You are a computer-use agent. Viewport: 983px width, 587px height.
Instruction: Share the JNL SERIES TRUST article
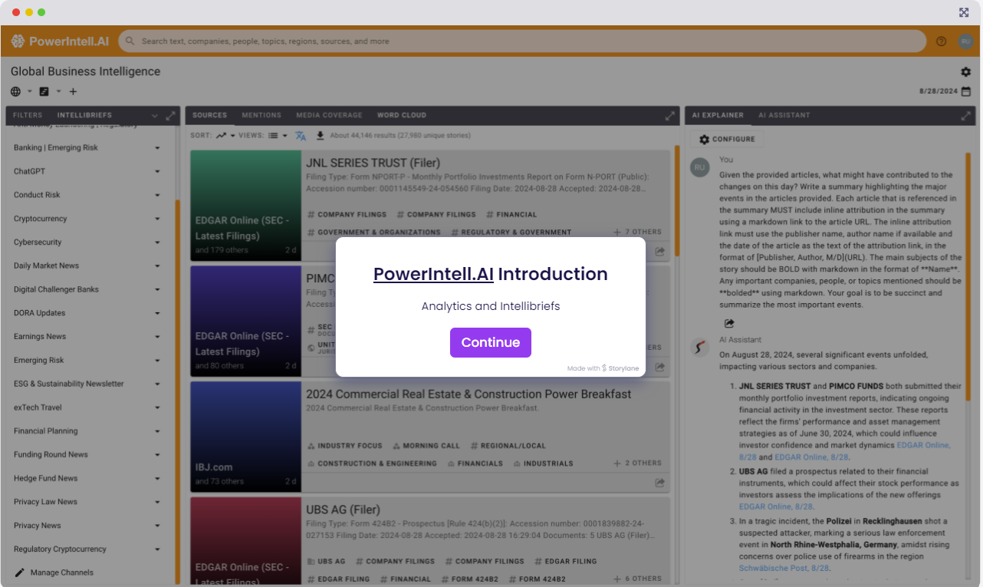tap(659, 251)
